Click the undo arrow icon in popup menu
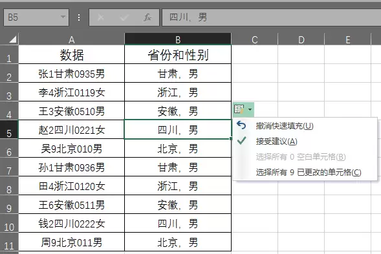Image resolution: width=381 pixels, height=254 pixels. coord(241,125)
